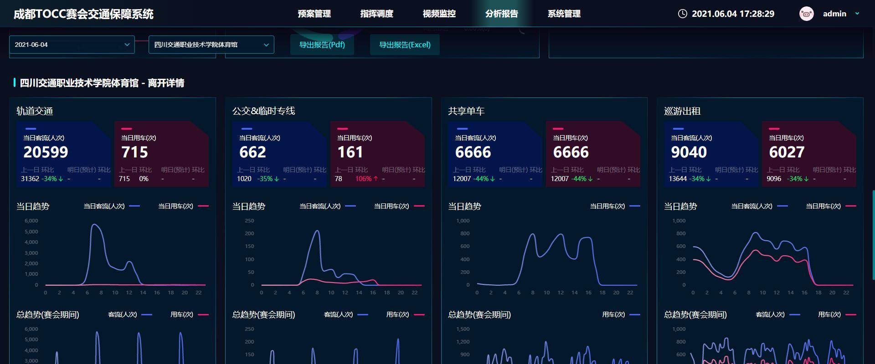Toggle 当日用车(次) legend in 公交&临时专线 当日趋势 chart

coord(399,206)
